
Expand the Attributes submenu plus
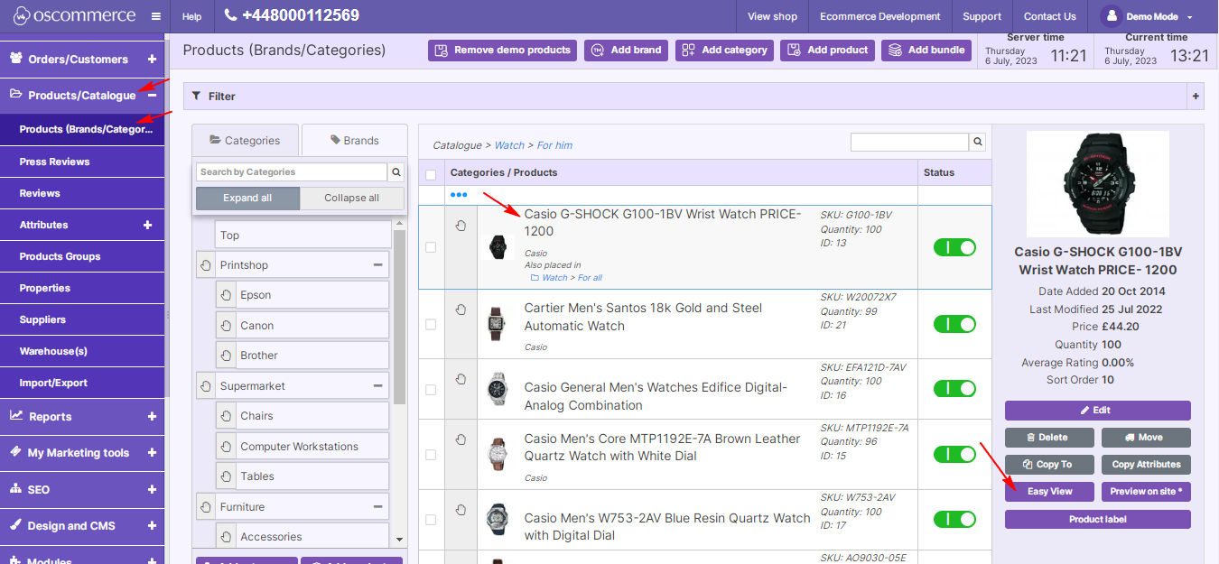[148, 225]
